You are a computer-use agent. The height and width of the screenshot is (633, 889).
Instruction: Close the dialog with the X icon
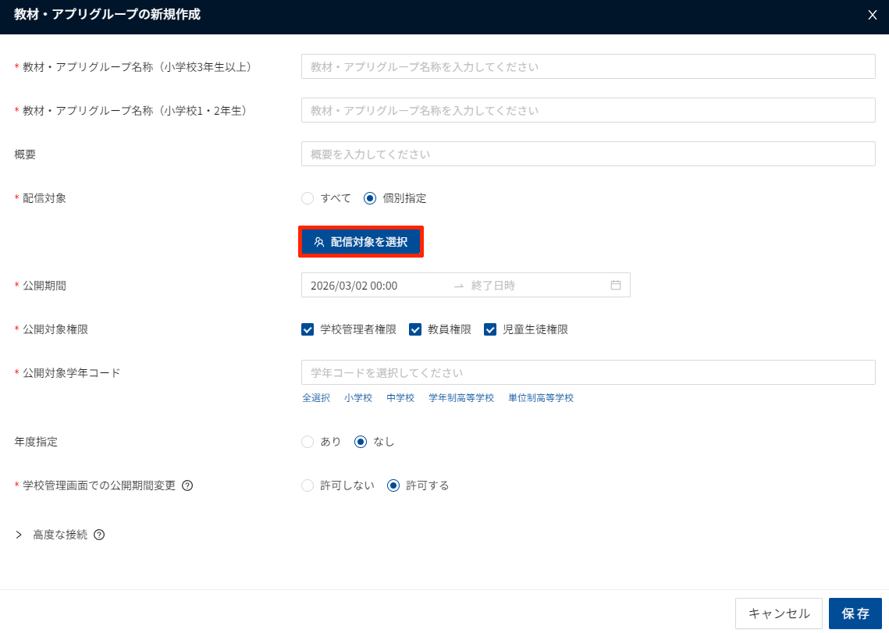click(x=873, y=15)
